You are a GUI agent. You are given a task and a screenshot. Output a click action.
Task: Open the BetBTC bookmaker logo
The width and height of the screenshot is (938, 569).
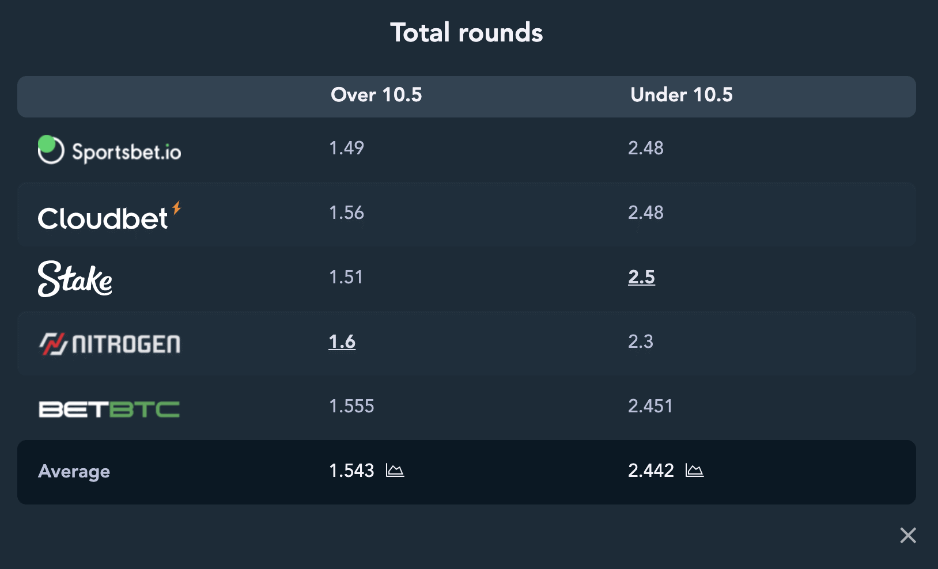(x=109, y=409)
